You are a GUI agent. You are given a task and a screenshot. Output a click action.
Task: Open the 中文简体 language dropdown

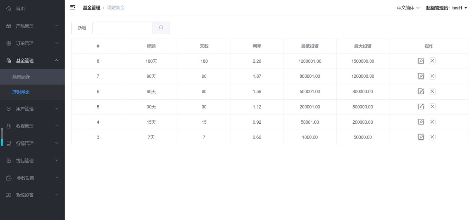coord(408,8)
